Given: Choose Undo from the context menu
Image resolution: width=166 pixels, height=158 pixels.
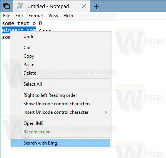Looking at the screenshot, I should coord(61,37).
